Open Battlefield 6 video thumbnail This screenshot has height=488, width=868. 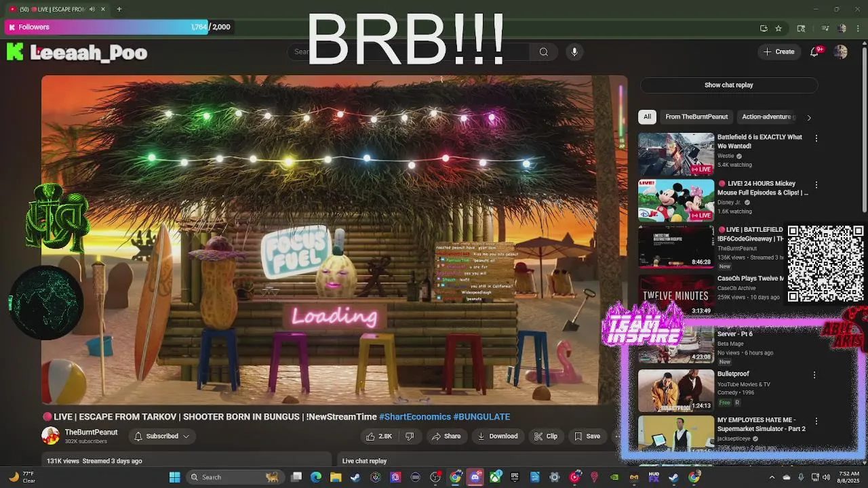(675, 154)
